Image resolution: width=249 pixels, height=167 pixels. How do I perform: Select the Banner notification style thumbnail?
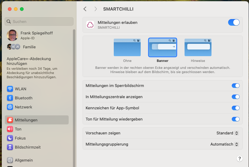pyautogui.click(x=162, y=47)
